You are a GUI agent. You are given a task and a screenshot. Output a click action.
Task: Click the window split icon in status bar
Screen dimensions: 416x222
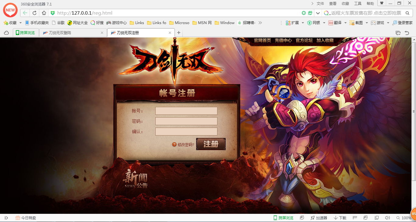click(x=377, y=218)
